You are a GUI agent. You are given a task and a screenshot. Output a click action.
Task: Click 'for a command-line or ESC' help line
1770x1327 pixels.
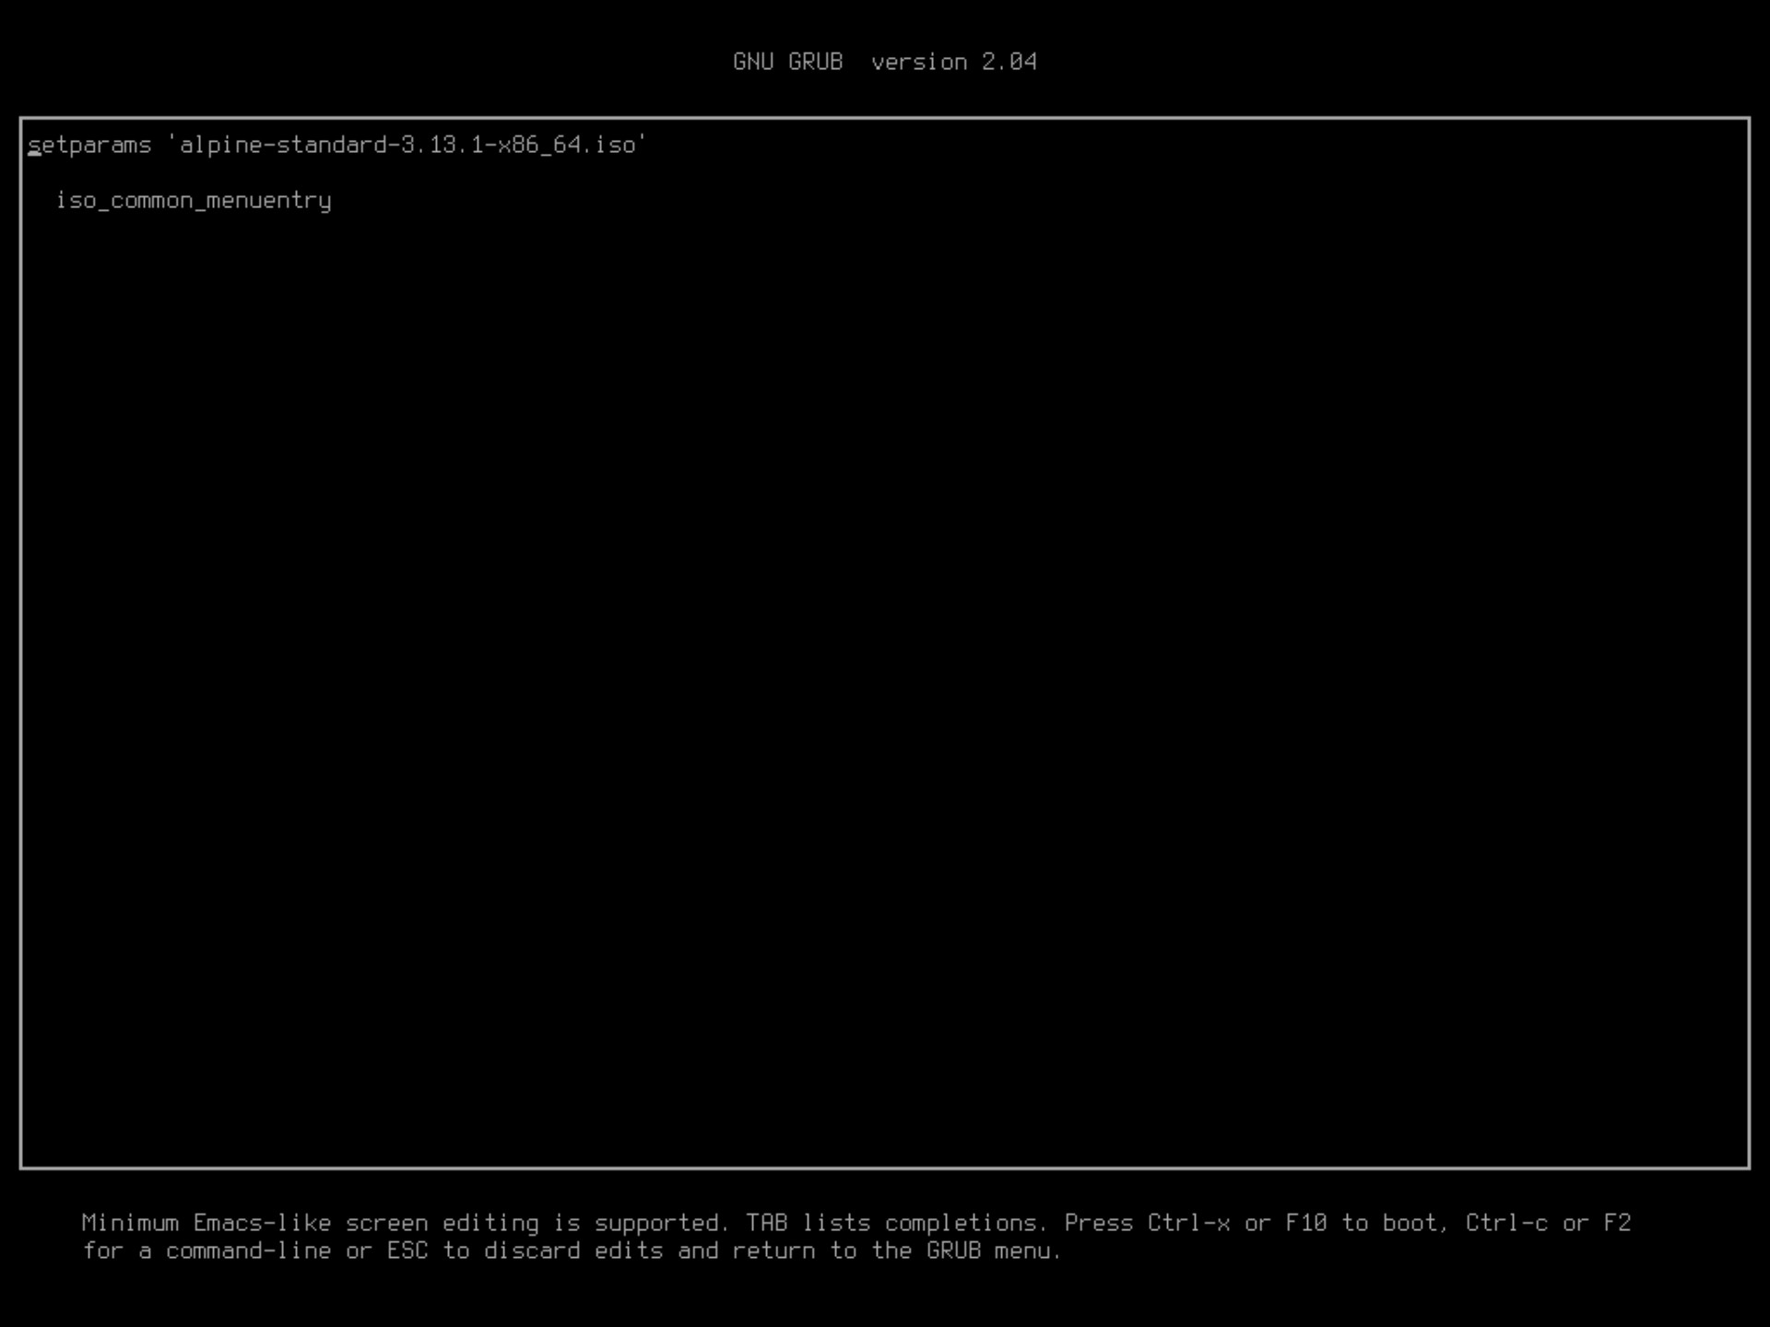(x=572, y=1251)
